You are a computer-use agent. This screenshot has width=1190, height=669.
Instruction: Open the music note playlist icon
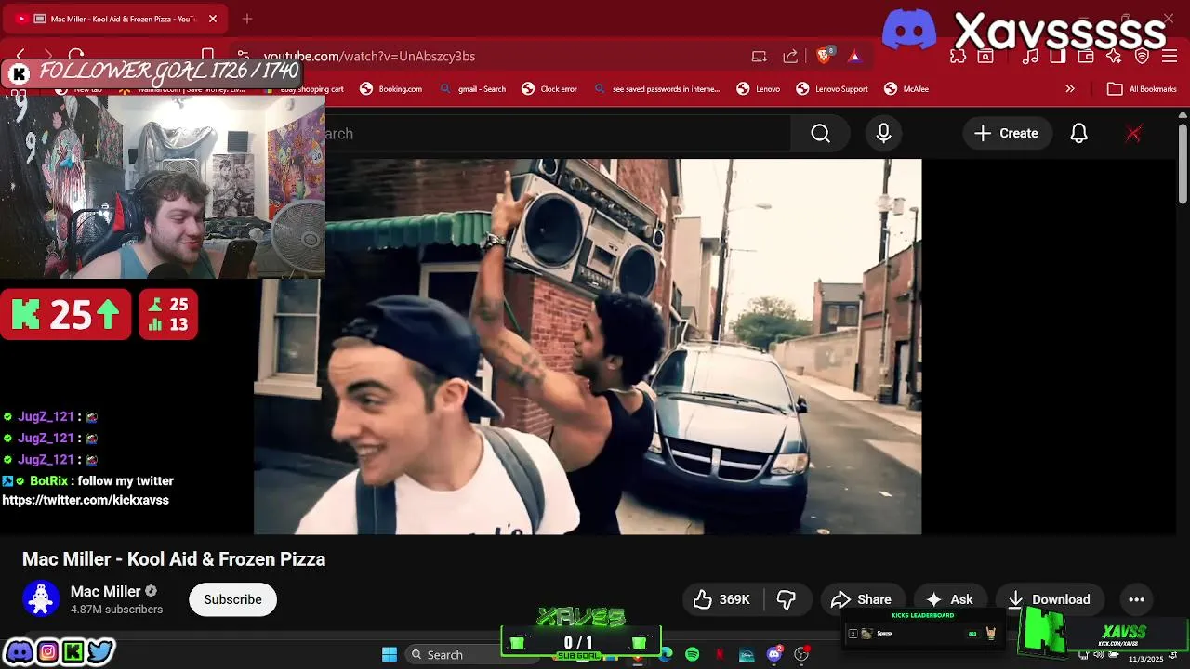pyautogui.click(x=1030, y=56)
